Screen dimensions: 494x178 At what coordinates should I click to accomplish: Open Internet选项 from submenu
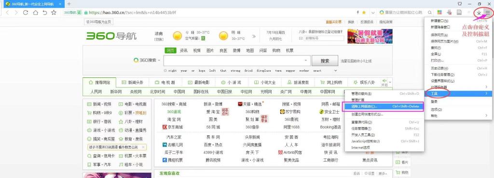[x=384, y=147]
